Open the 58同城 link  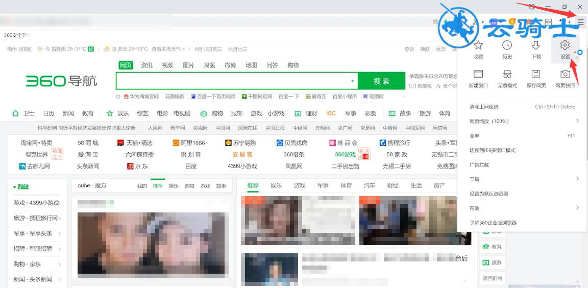coord(88,143)
